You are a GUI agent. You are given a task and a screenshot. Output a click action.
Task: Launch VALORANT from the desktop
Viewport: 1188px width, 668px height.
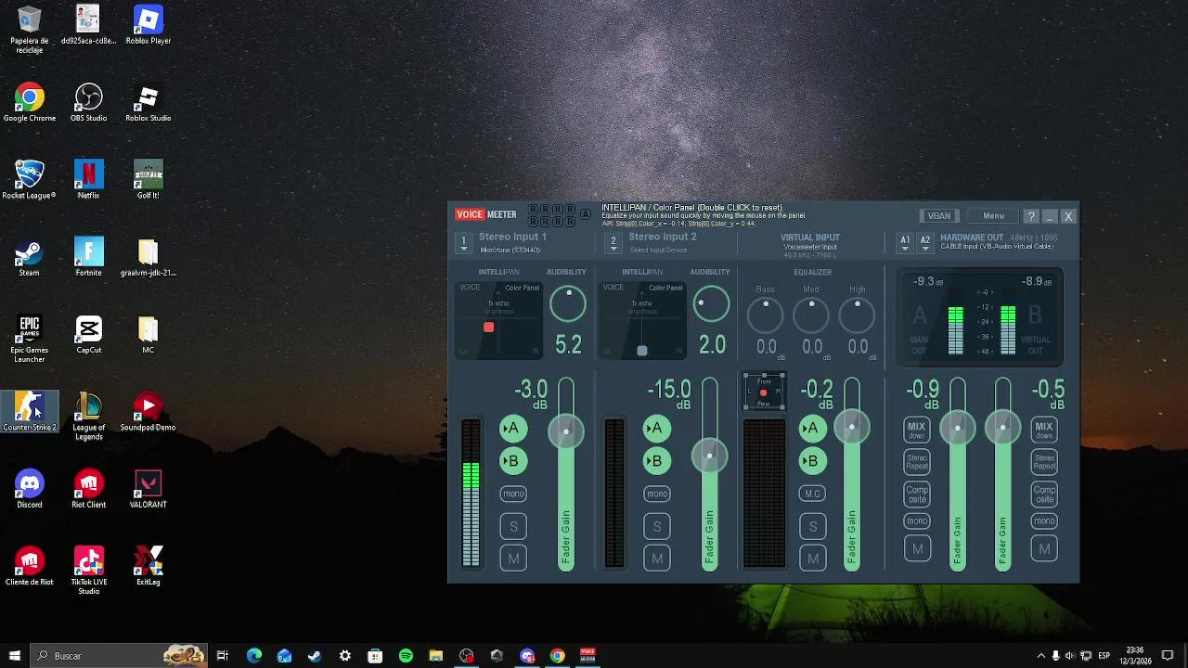coord(148,489)
